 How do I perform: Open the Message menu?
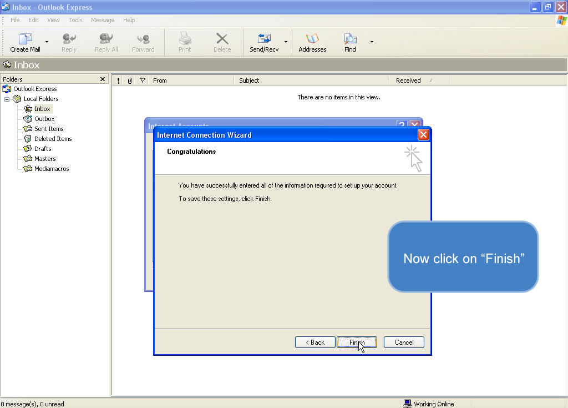[x=103, y=20]
